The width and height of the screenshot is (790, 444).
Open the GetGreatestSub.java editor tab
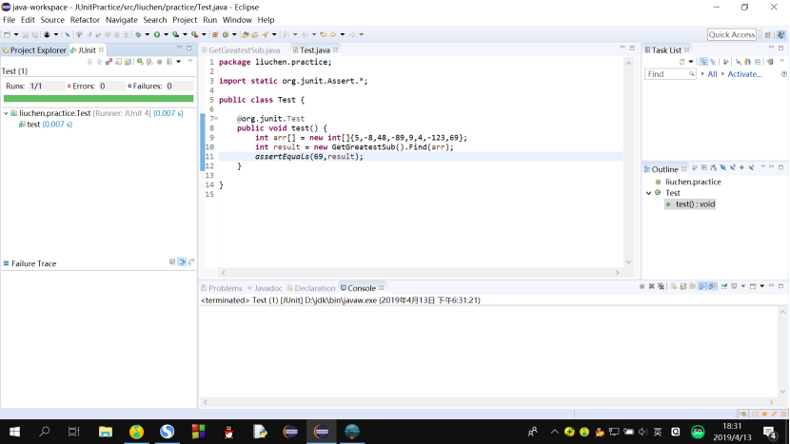coord(241,49)
